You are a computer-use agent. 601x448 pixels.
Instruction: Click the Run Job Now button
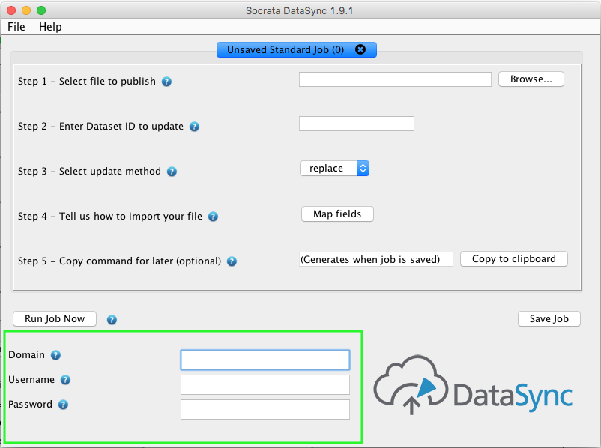(x=55, y=319)
